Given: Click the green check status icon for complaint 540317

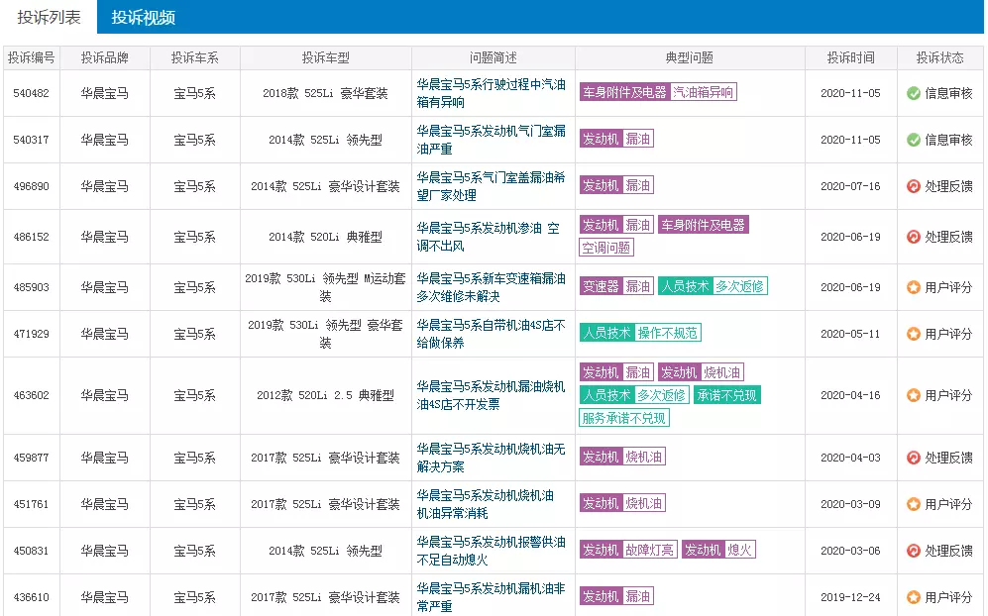Looking at the screenshot, I should coord(913,140).
